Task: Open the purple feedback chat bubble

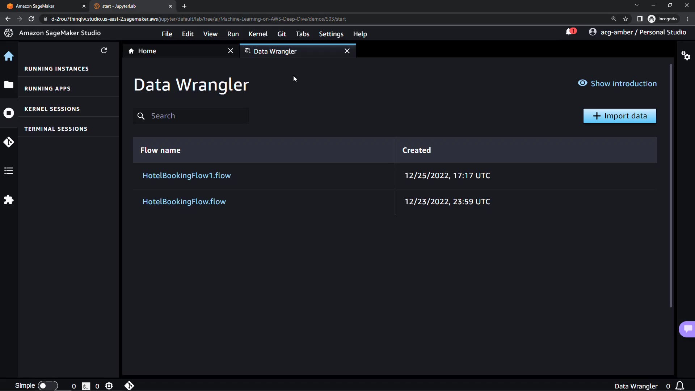Action: (x=687, y=329)
